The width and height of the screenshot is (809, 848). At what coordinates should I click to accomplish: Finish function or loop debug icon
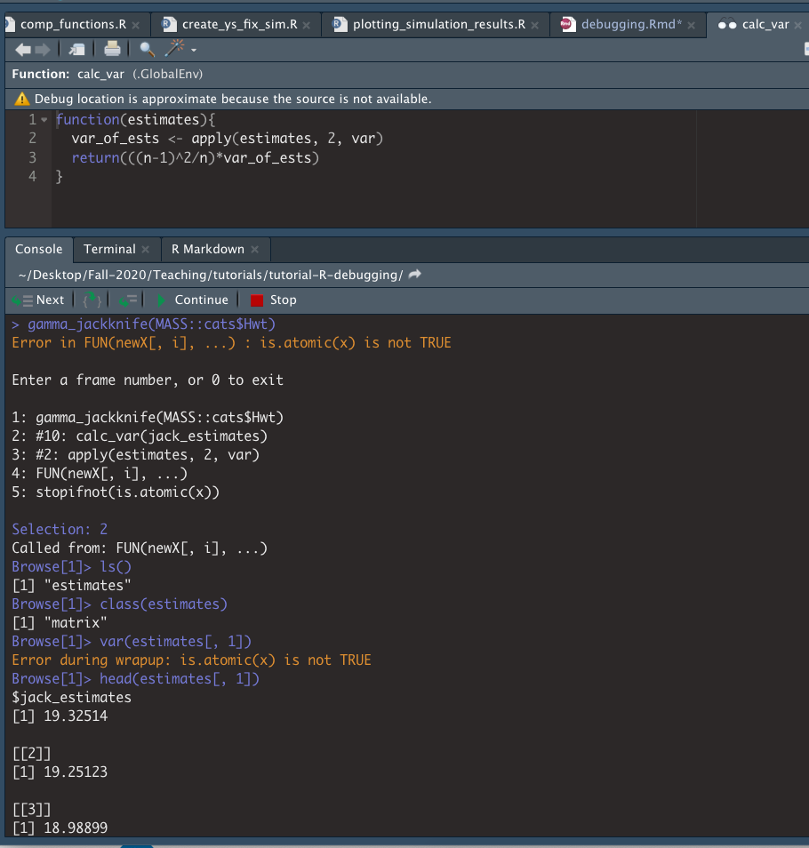[128, 300]
